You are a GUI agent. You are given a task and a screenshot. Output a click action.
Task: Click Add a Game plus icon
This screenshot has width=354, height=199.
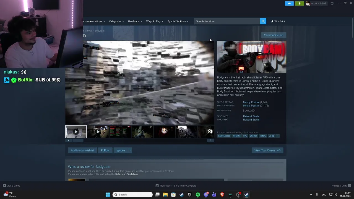pos(4,186)
